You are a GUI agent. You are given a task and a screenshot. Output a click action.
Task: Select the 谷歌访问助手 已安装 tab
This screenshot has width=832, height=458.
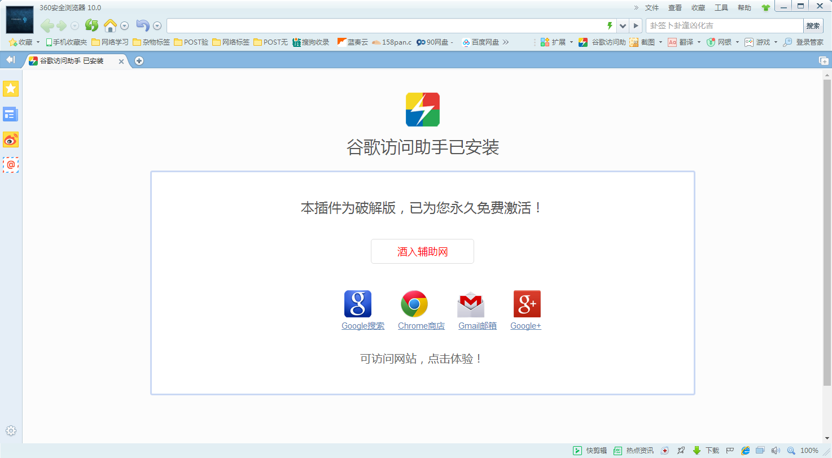72,61
